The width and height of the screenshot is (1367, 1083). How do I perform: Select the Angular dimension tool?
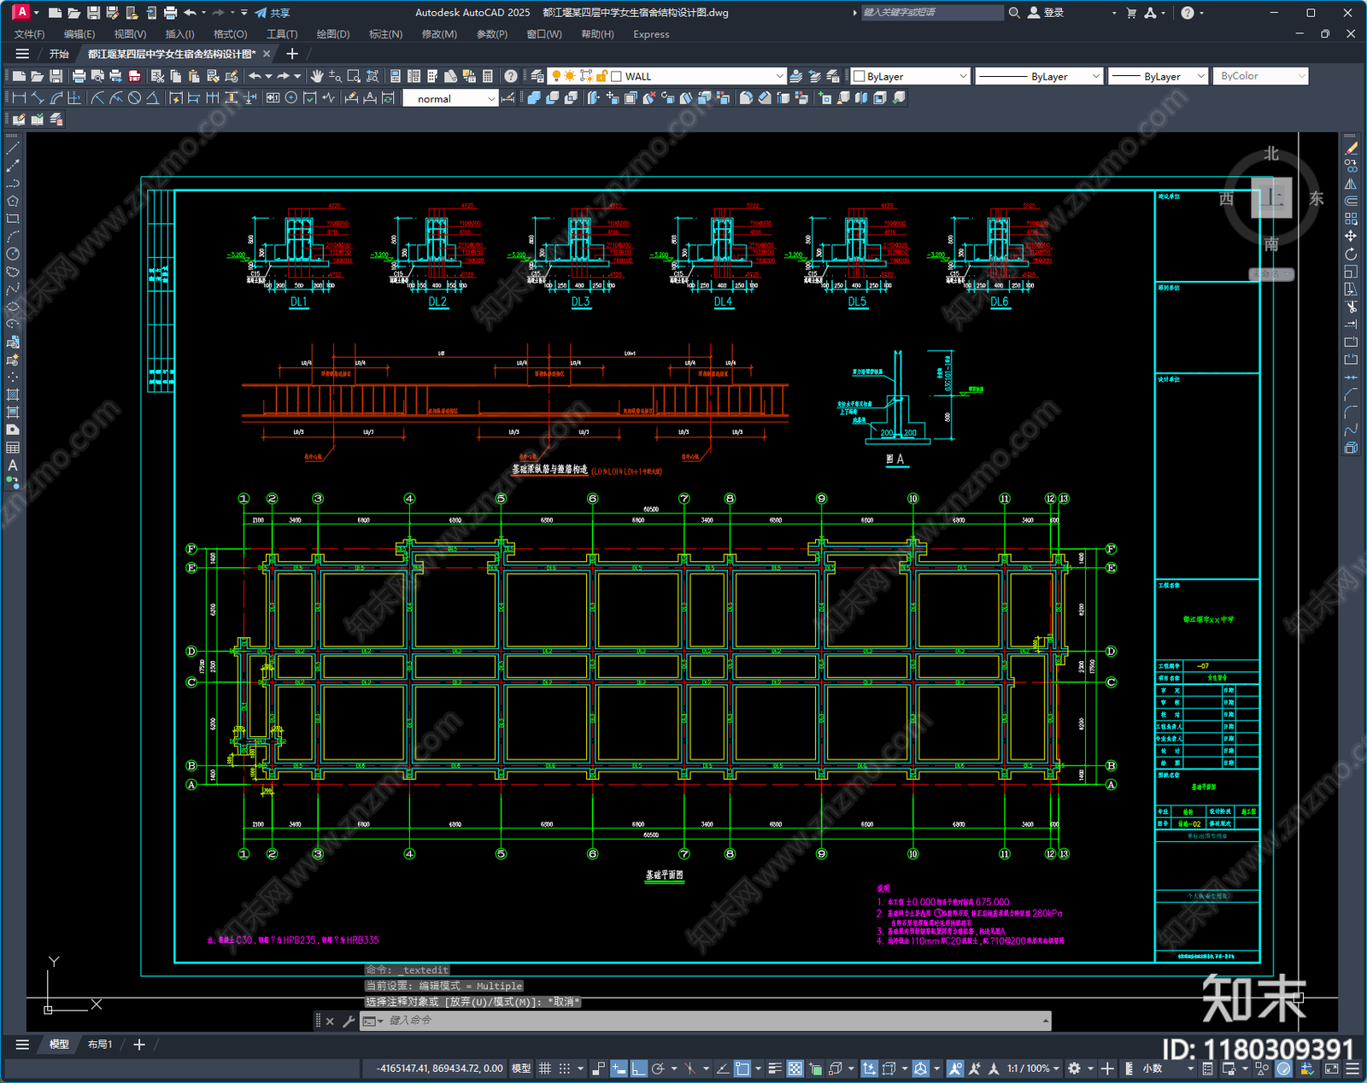click(x=152, y=98)
